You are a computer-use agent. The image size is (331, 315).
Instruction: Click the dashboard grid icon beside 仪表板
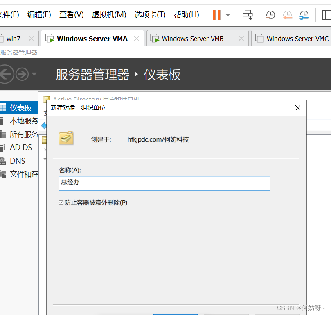tap(3, 108)
